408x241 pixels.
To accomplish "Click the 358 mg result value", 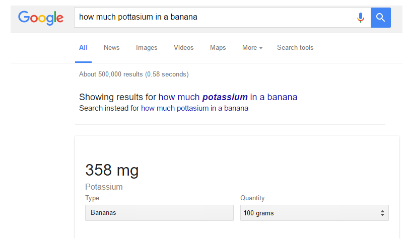I will point(112,170).
